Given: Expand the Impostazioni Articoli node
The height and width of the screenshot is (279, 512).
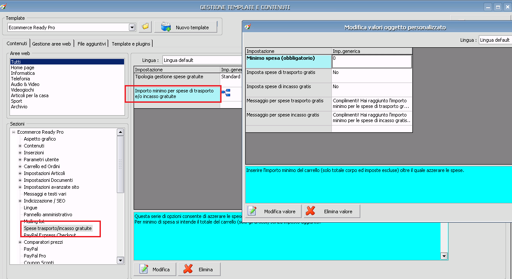Looking at the screenshot, I should click(20, 173).
